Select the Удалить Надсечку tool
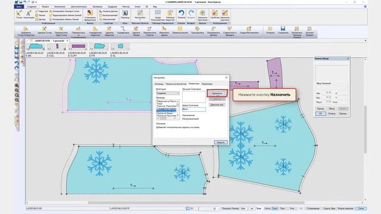Screen dimensions: 381x214 [110, 32]
